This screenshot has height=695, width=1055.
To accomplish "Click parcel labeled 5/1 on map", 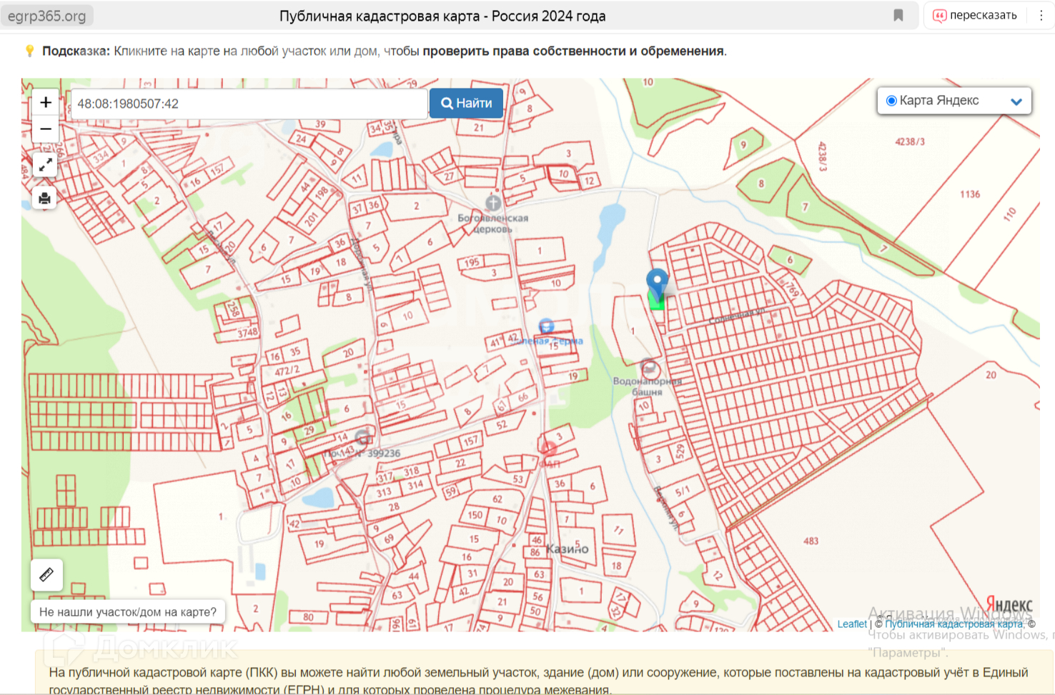I will 683,491.
